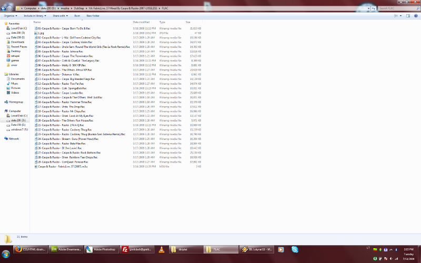Image resolution: width=421 pixels, height=263 pixels.
Task: Click Computer in the address bar path
Action: click(x=30, y=8)
